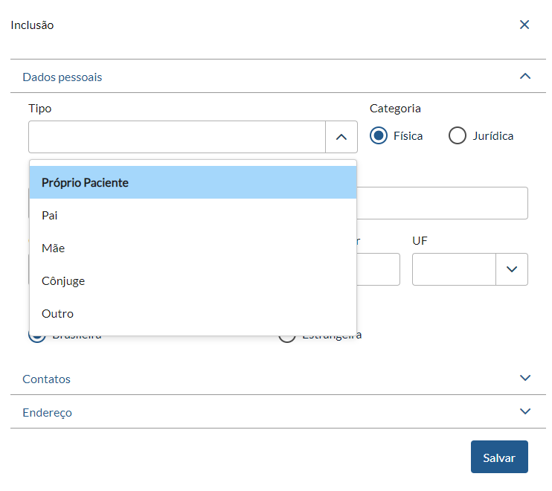Select the Física category radio button

coord(379,135)
